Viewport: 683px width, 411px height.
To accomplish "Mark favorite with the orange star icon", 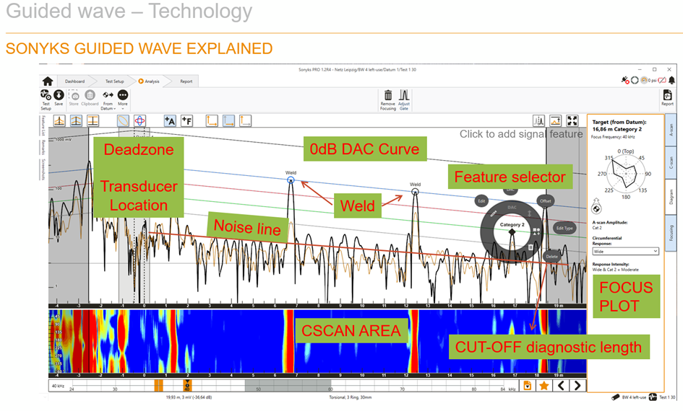I will [x=544, y=385].
